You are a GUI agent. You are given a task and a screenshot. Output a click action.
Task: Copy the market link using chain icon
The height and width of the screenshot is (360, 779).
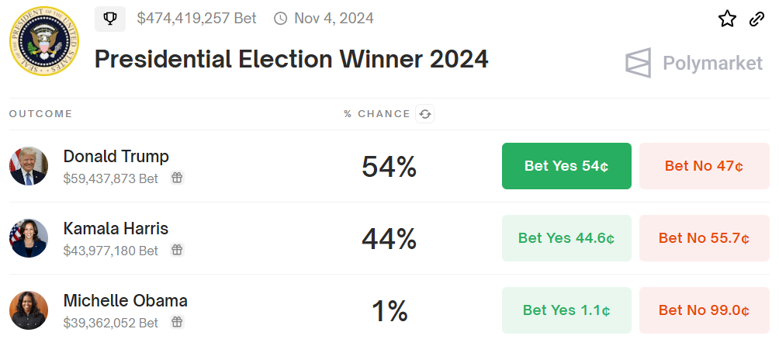point(756,19)
